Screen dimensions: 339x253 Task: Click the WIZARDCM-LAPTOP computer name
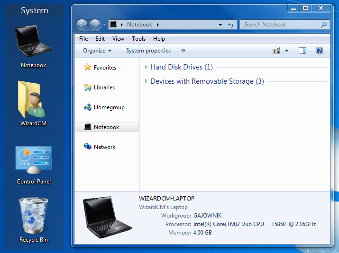point(166,199)
